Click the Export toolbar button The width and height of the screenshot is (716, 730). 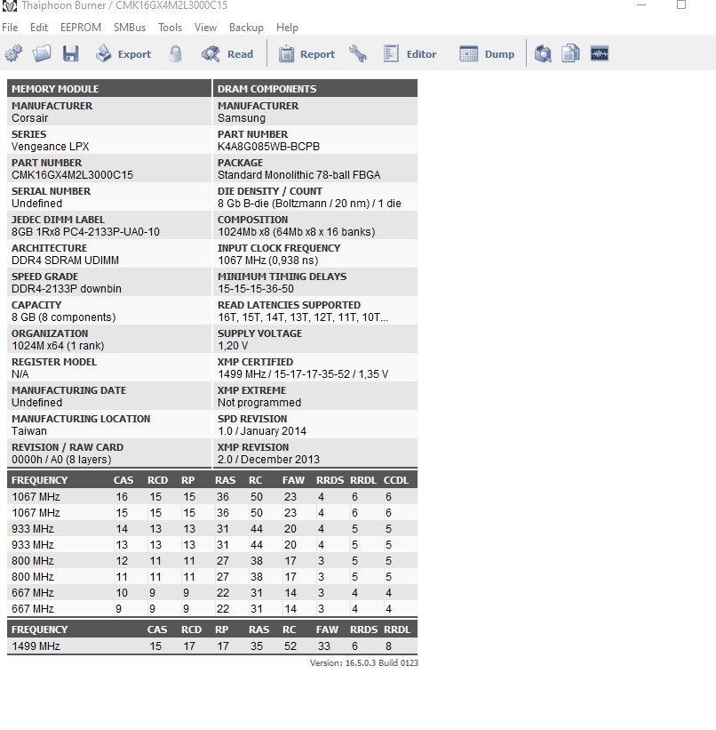tap(123, 53)
